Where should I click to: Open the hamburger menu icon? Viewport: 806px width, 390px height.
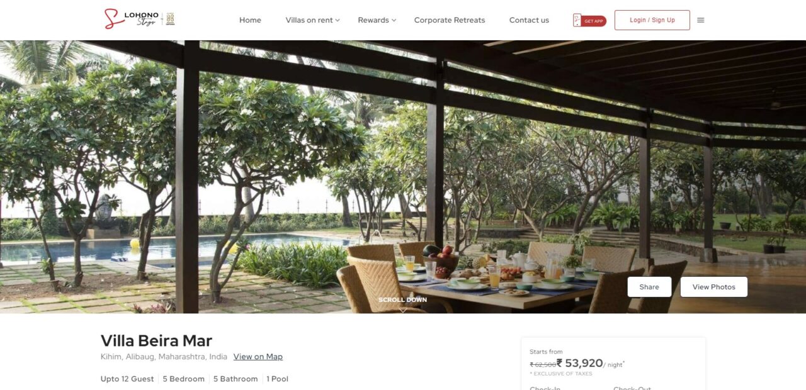click(701, 20)
